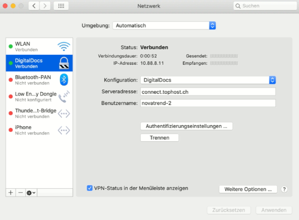Click the Gesendet traffic indicator bar

(224, 56)
